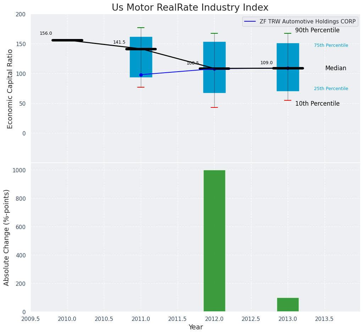364x334 pixels.
Task: Click the 75th Percentile annotation
Action: pyautogui.click(x=331, y=45)
